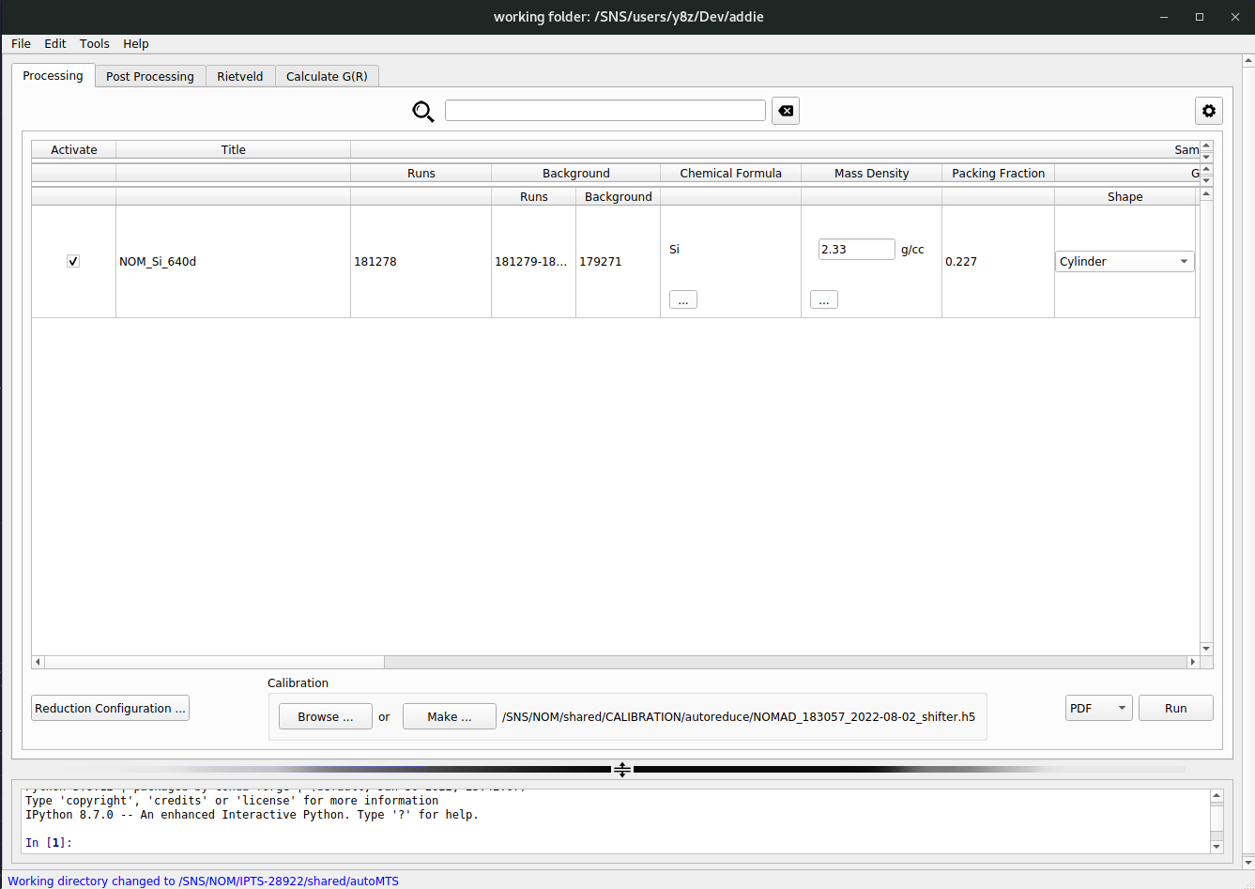Click Browse for calibration file

[326, 717]
